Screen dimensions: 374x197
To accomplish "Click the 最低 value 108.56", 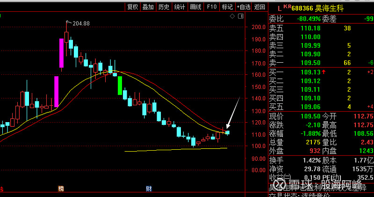I will coord(363,133).
